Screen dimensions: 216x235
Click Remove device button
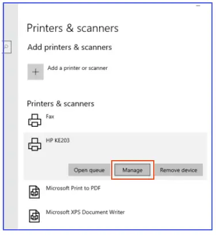pos(179,170)
